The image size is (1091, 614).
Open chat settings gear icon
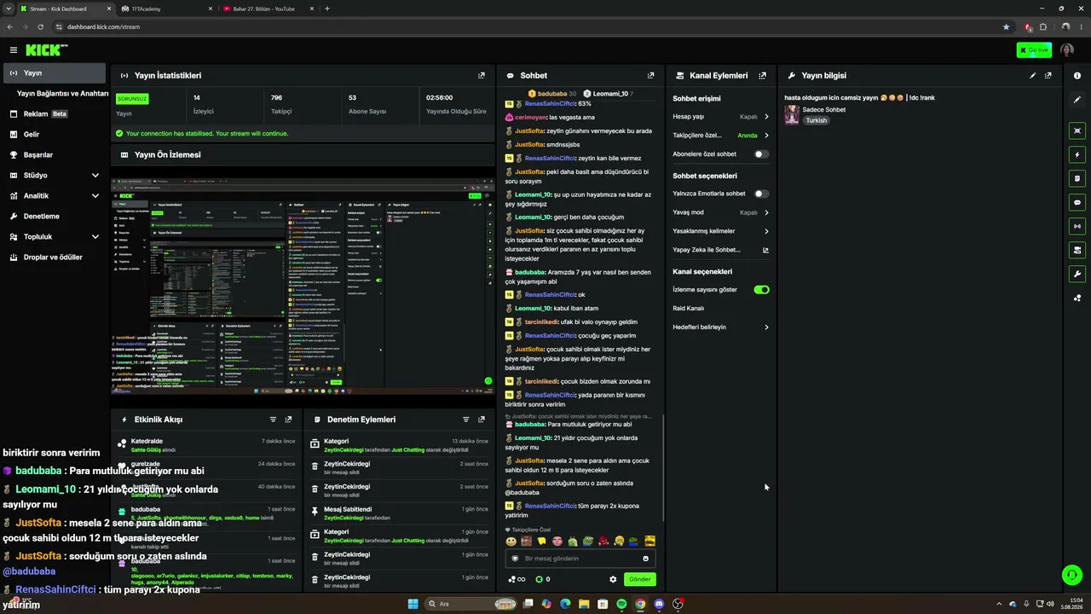pyautogui.click(x=613, y=579)
